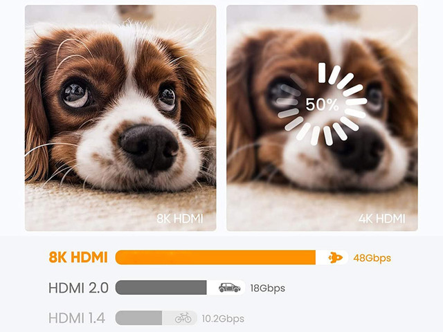Click the 48Gbps speed value

point(372,258)
